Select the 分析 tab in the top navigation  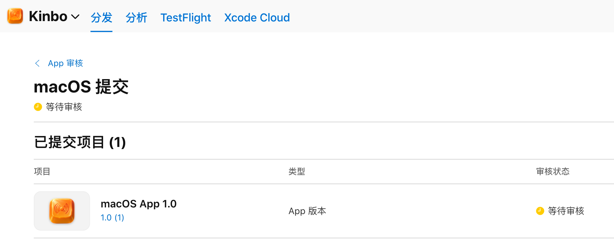[x=136, y=18]
